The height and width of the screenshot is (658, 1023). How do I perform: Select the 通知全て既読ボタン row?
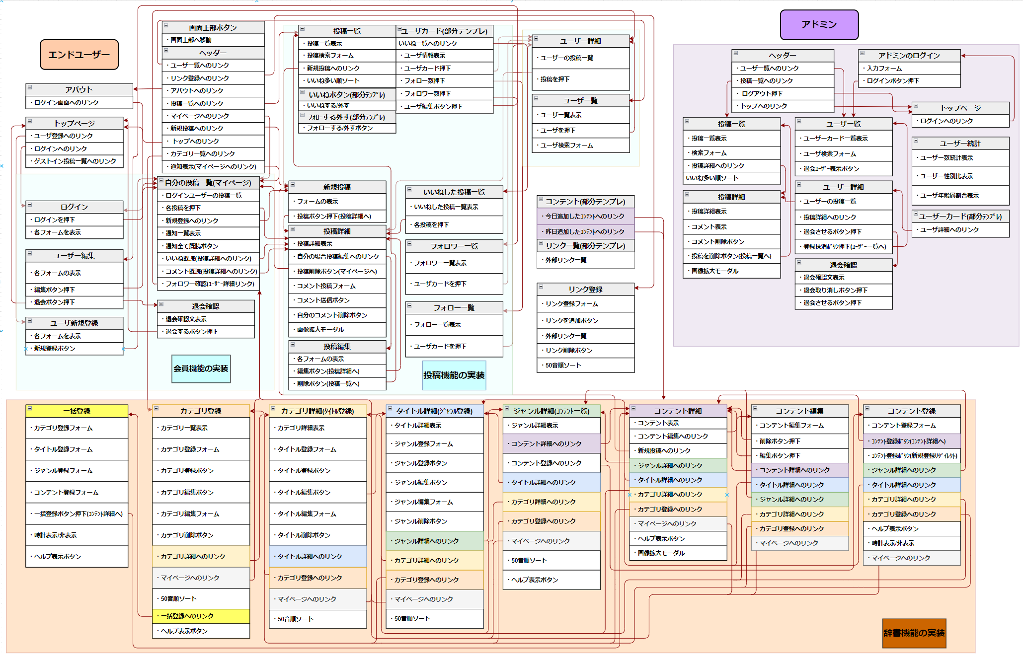(x=209, y=246)
